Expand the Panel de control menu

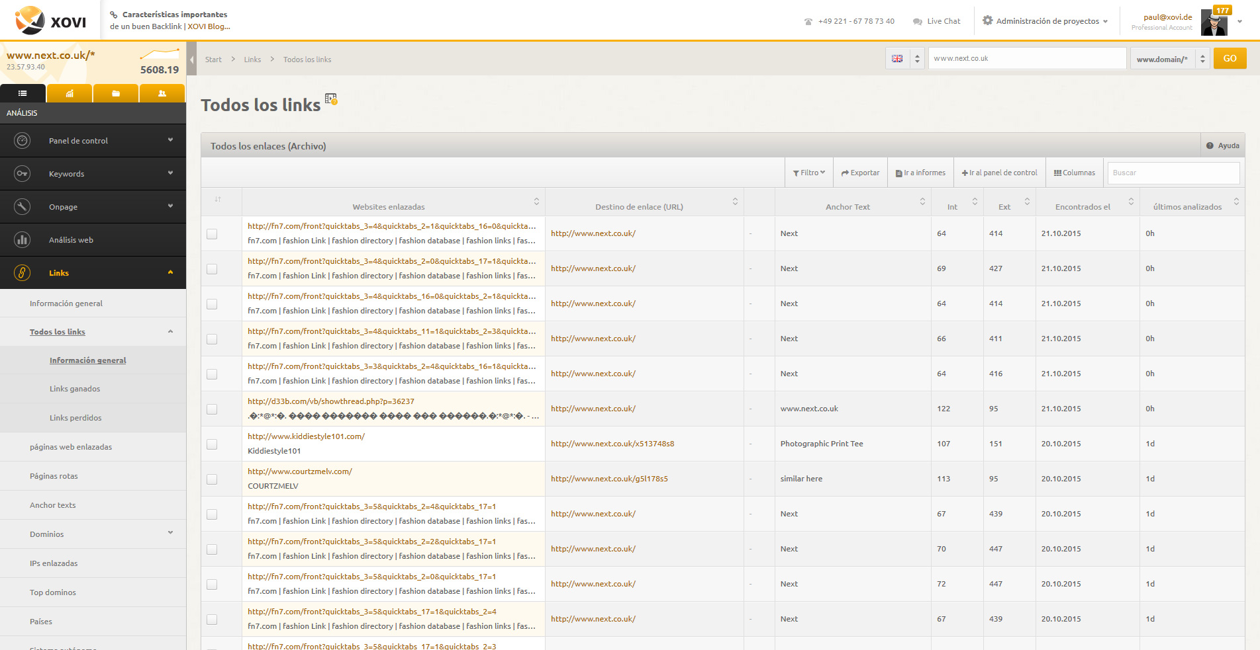[170, 140]
